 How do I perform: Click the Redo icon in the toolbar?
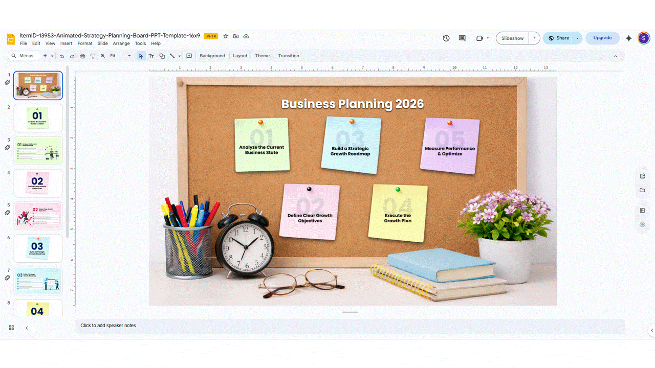(72, 56)
